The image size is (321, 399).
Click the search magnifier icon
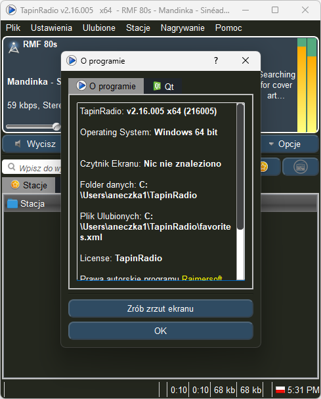(x=11, y=167)
